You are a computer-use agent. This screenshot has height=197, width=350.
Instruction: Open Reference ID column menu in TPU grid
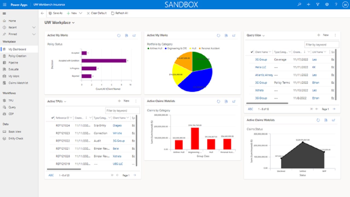[x=71, y=118]
